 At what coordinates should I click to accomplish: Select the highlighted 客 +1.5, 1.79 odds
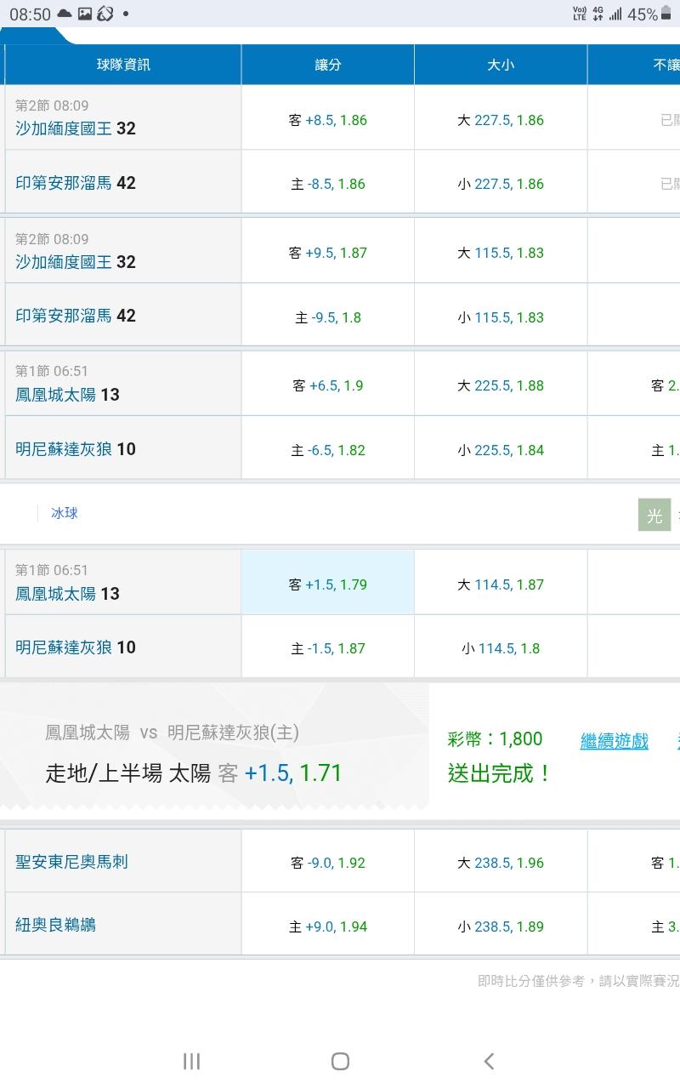point(327,584)
